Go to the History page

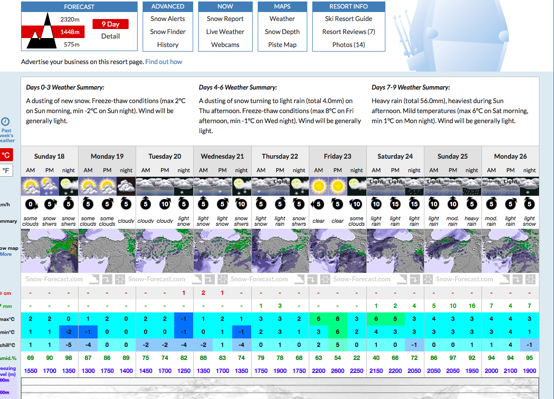(x=168, y=45)
